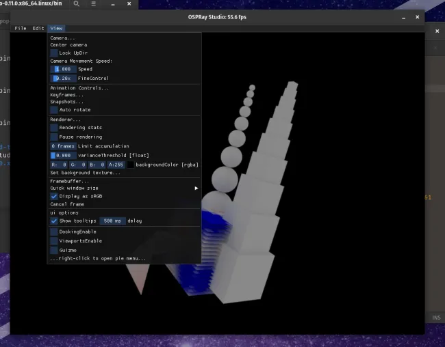Click 'Camera Movement Speed:' label
445x347 pixels.
(x=81, y=61)
